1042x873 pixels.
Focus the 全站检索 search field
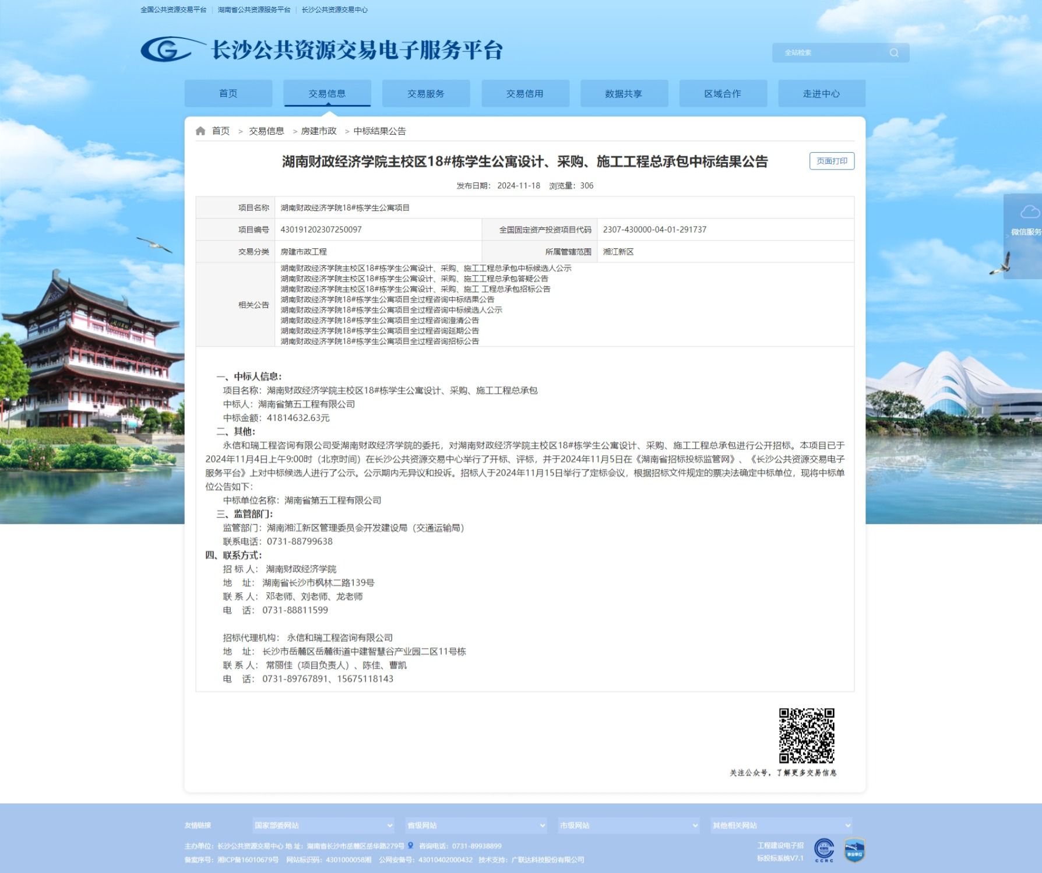(x=830, y=53)
